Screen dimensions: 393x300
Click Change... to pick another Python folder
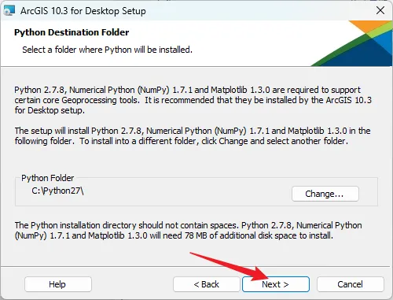325,194
